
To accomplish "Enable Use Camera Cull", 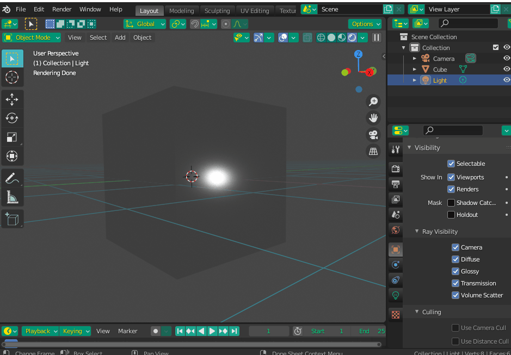I will tap(455, 327).
